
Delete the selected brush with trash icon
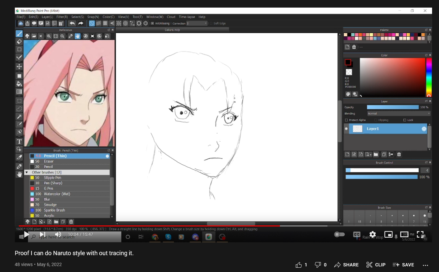point(71,222)
